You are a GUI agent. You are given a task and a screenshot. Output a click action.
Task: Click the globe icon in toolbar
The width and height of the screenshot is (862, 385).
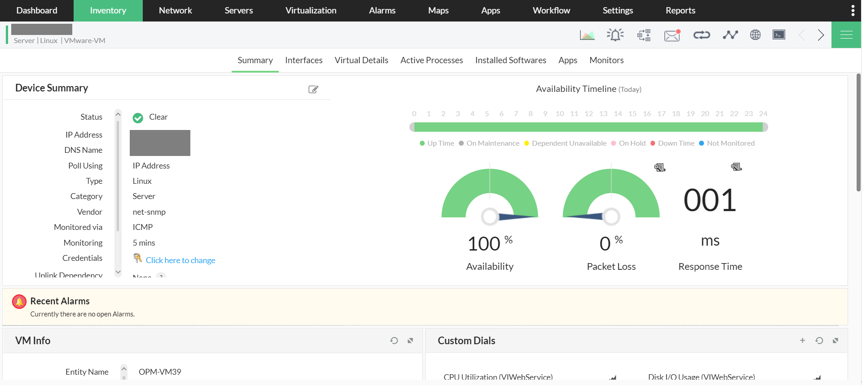pos(755,35)
